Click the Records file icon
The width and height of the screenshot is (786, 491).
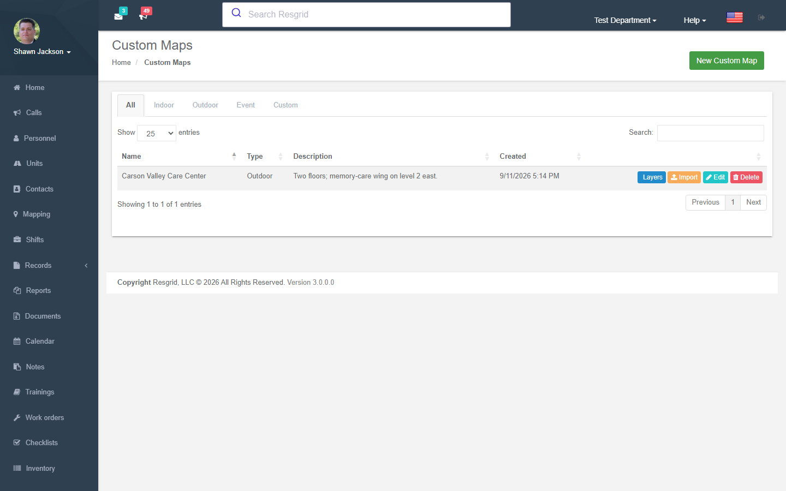pos(16,266)
